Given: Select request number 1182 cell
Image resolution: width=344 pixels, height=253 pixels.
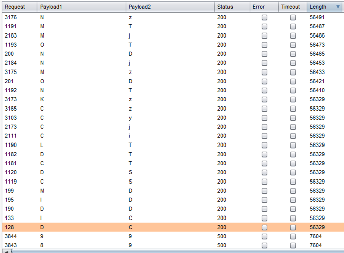Looking at the screenshot, I should (11, 155).
